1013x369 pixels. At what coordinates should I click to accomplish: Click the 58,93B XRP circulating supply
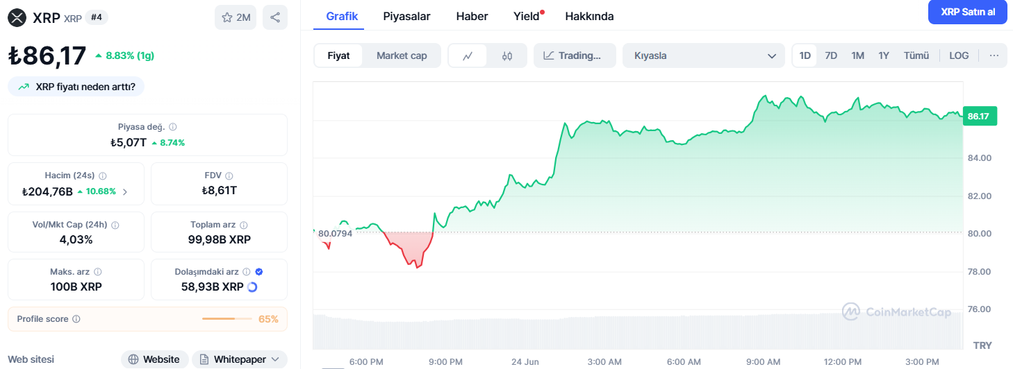click(x=212, y=286)
